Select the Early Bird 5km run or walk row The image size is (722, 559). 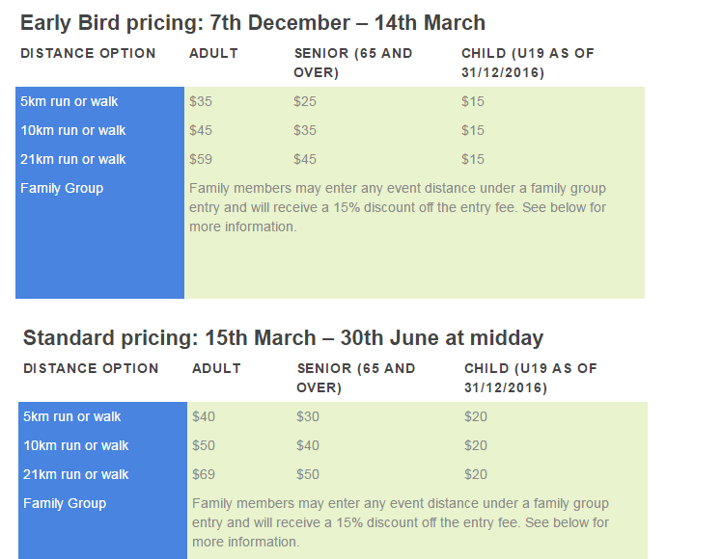tap(330, 101)
